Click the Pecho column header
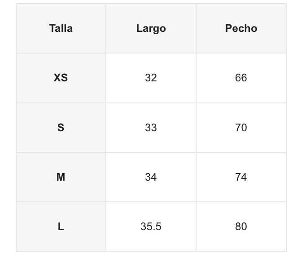306x258 pixels. coord(241,28)
